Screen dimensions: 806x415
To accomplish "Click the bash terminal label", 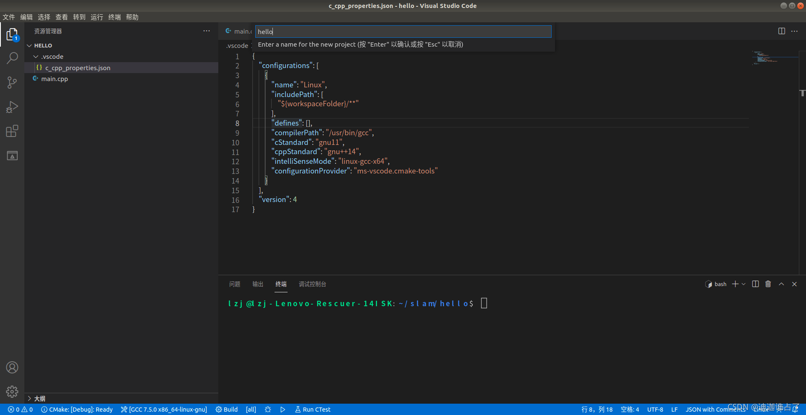I will [x=716, y=284].
